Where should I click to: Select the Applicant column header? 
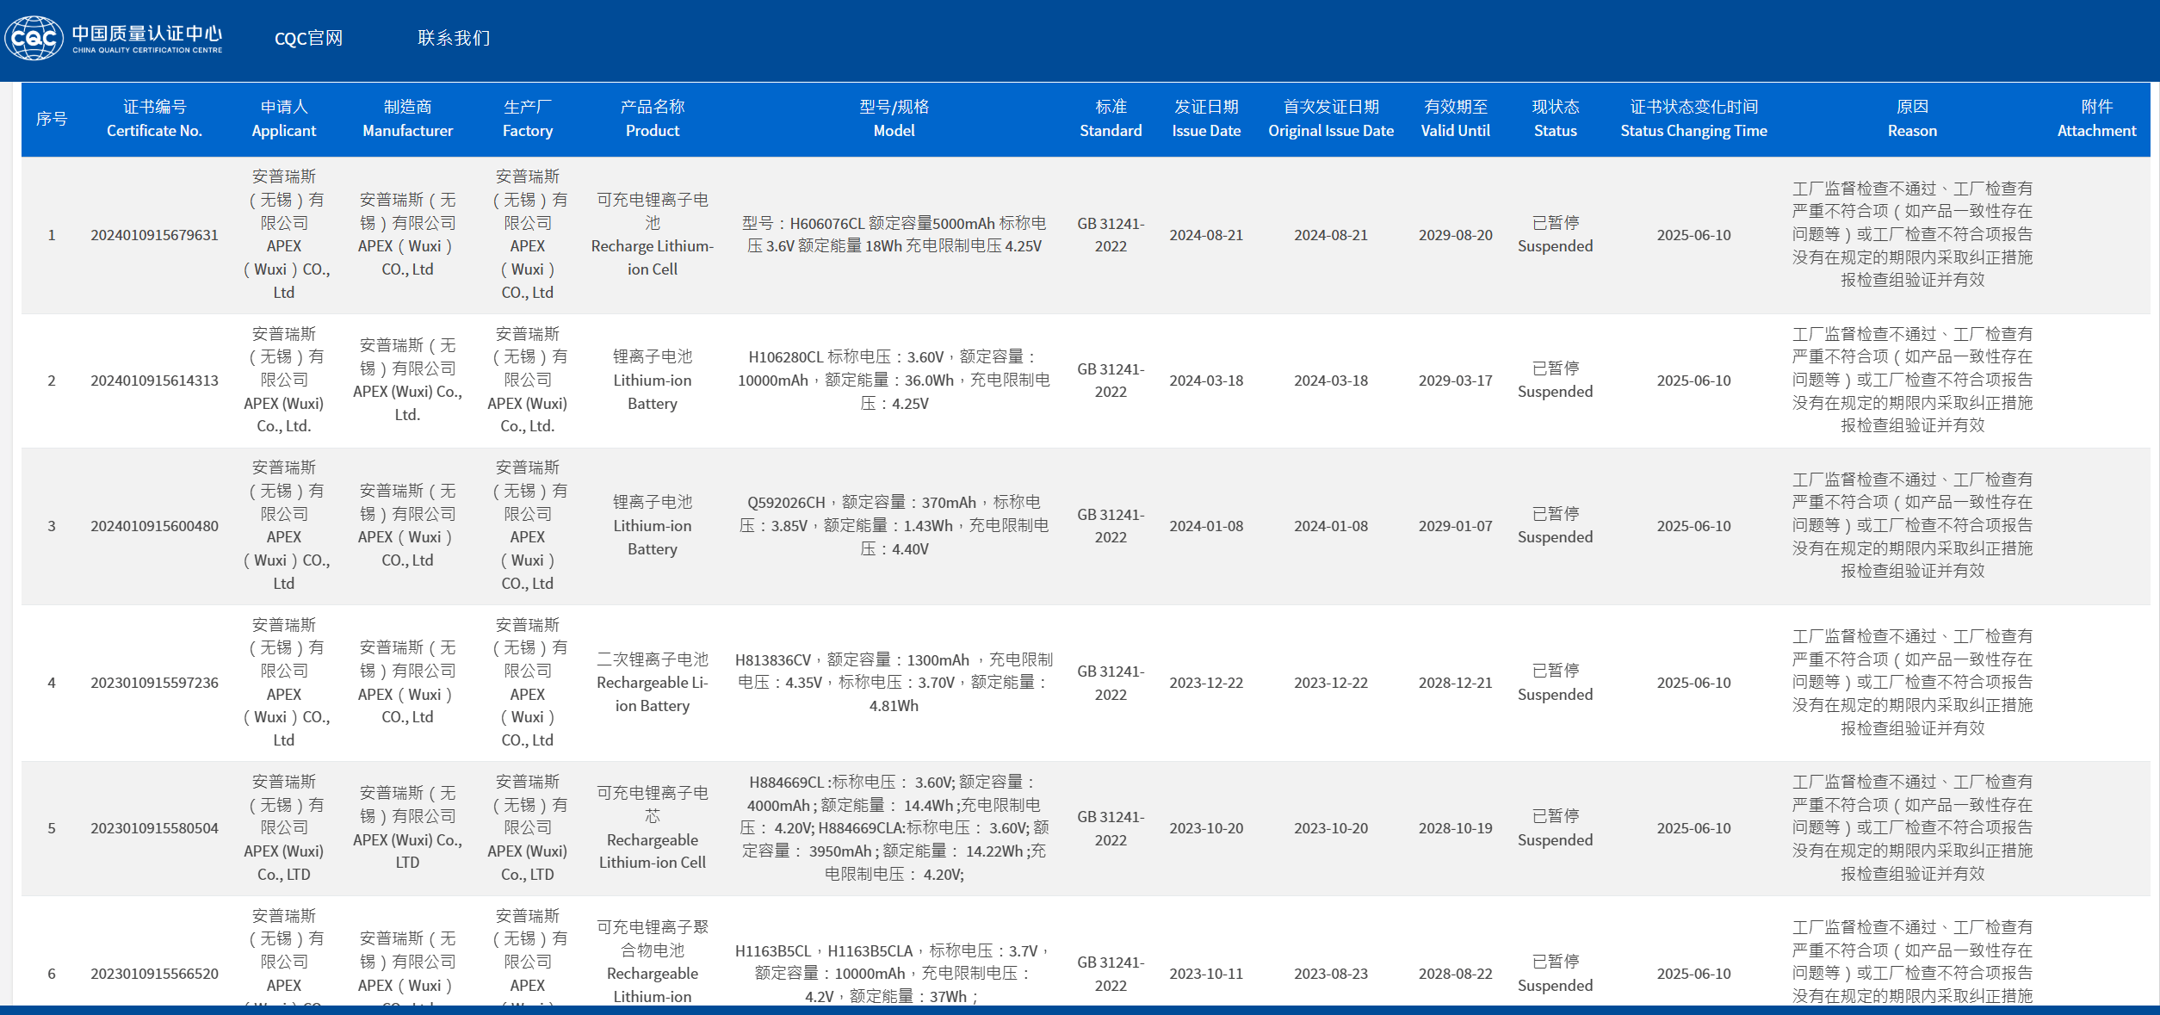click(x=284, y=119)
